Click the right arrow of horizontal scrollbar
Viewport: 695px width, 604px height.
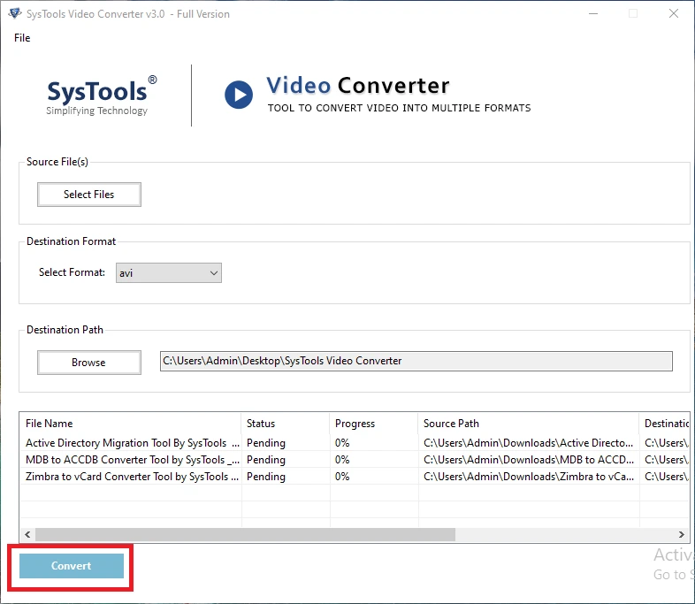(x=681, y=535)
